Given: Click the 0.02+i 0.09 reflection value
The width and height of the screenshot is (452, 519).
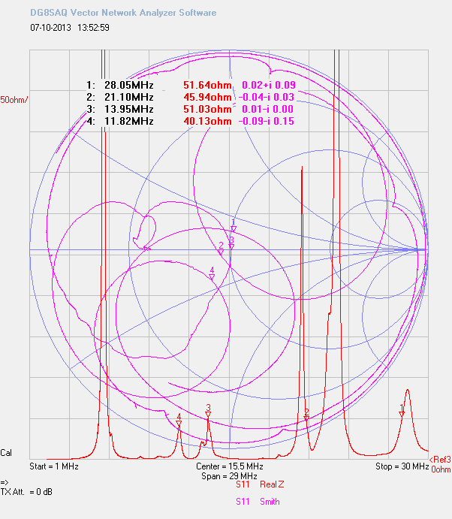Looking at the screenshot, I should pyautogui.click(x=268, y=85).
